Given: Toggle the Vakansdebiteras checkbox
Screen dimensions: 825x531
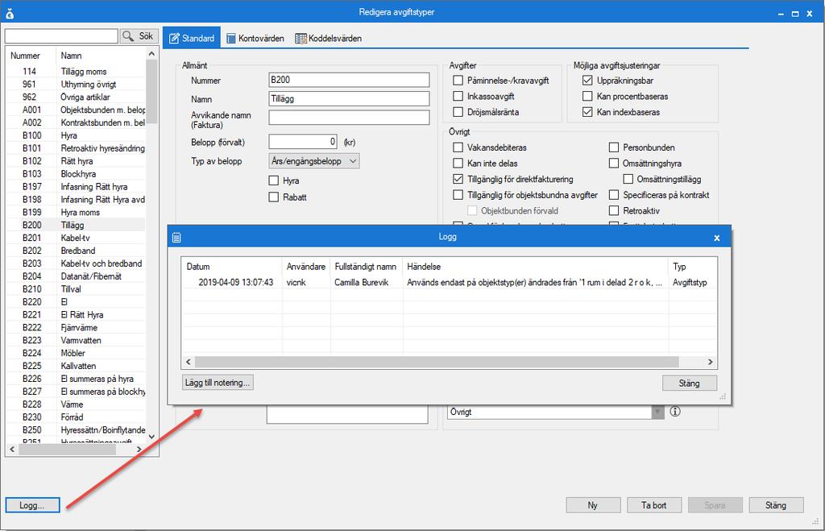Looking at the screenshot, I should click(x=458, y=147).
